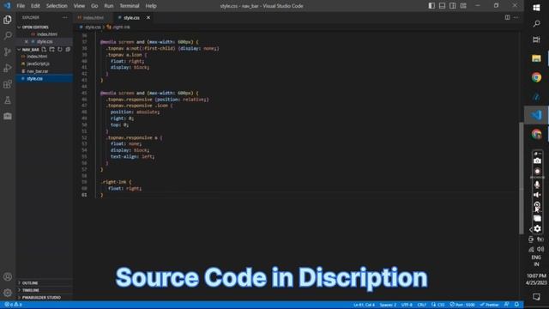Open Windows notification center icon
This screenshot has height=309, width=549.
point(536,297)
